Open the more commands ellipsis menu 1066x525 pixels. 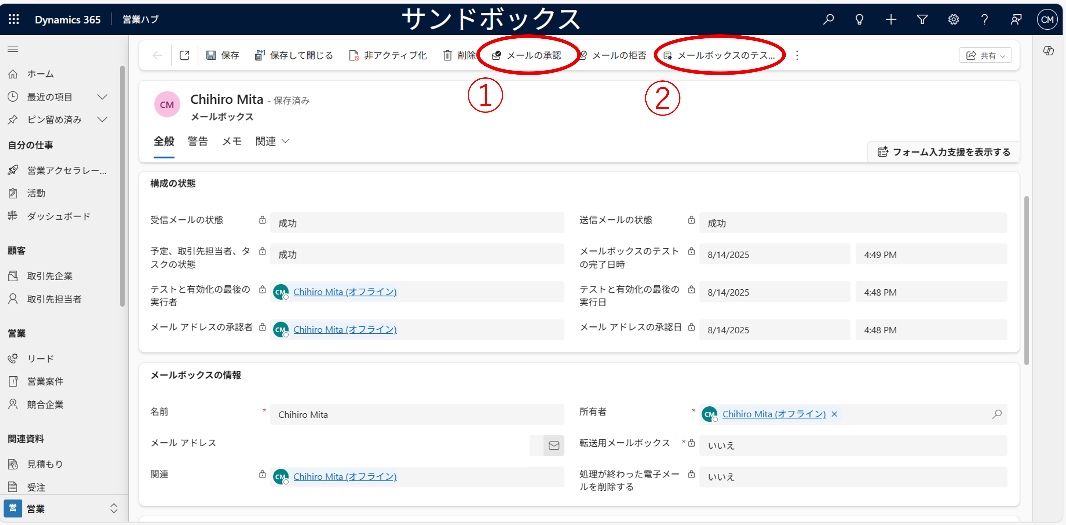[x=797, y=55]
